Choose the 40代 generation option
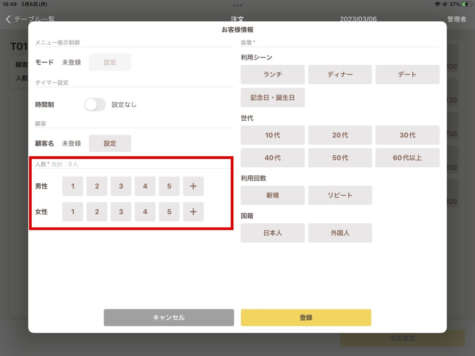The height and width of the screenshot is (356, 475). point(273,158)
